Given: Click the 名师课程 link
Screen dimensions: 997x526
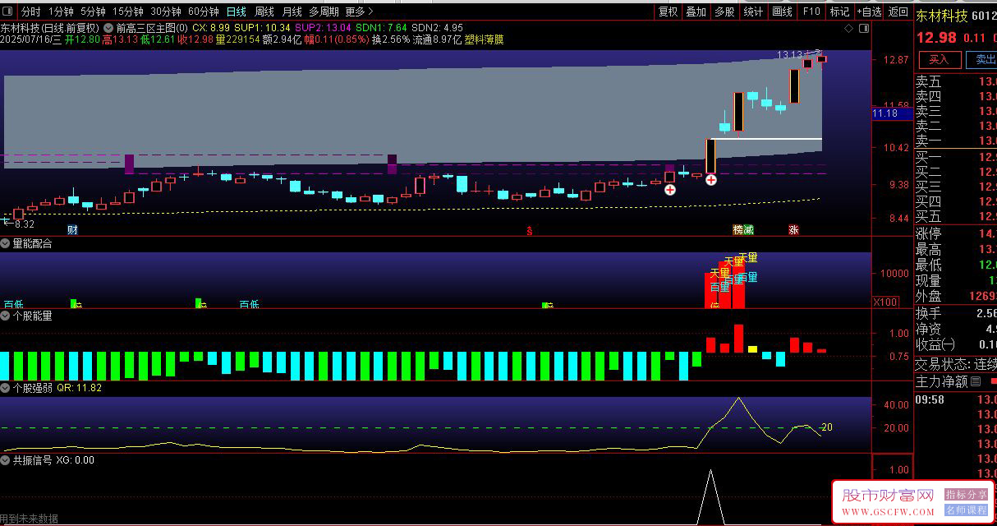Looking at the screenshot, I should (966, 510).
